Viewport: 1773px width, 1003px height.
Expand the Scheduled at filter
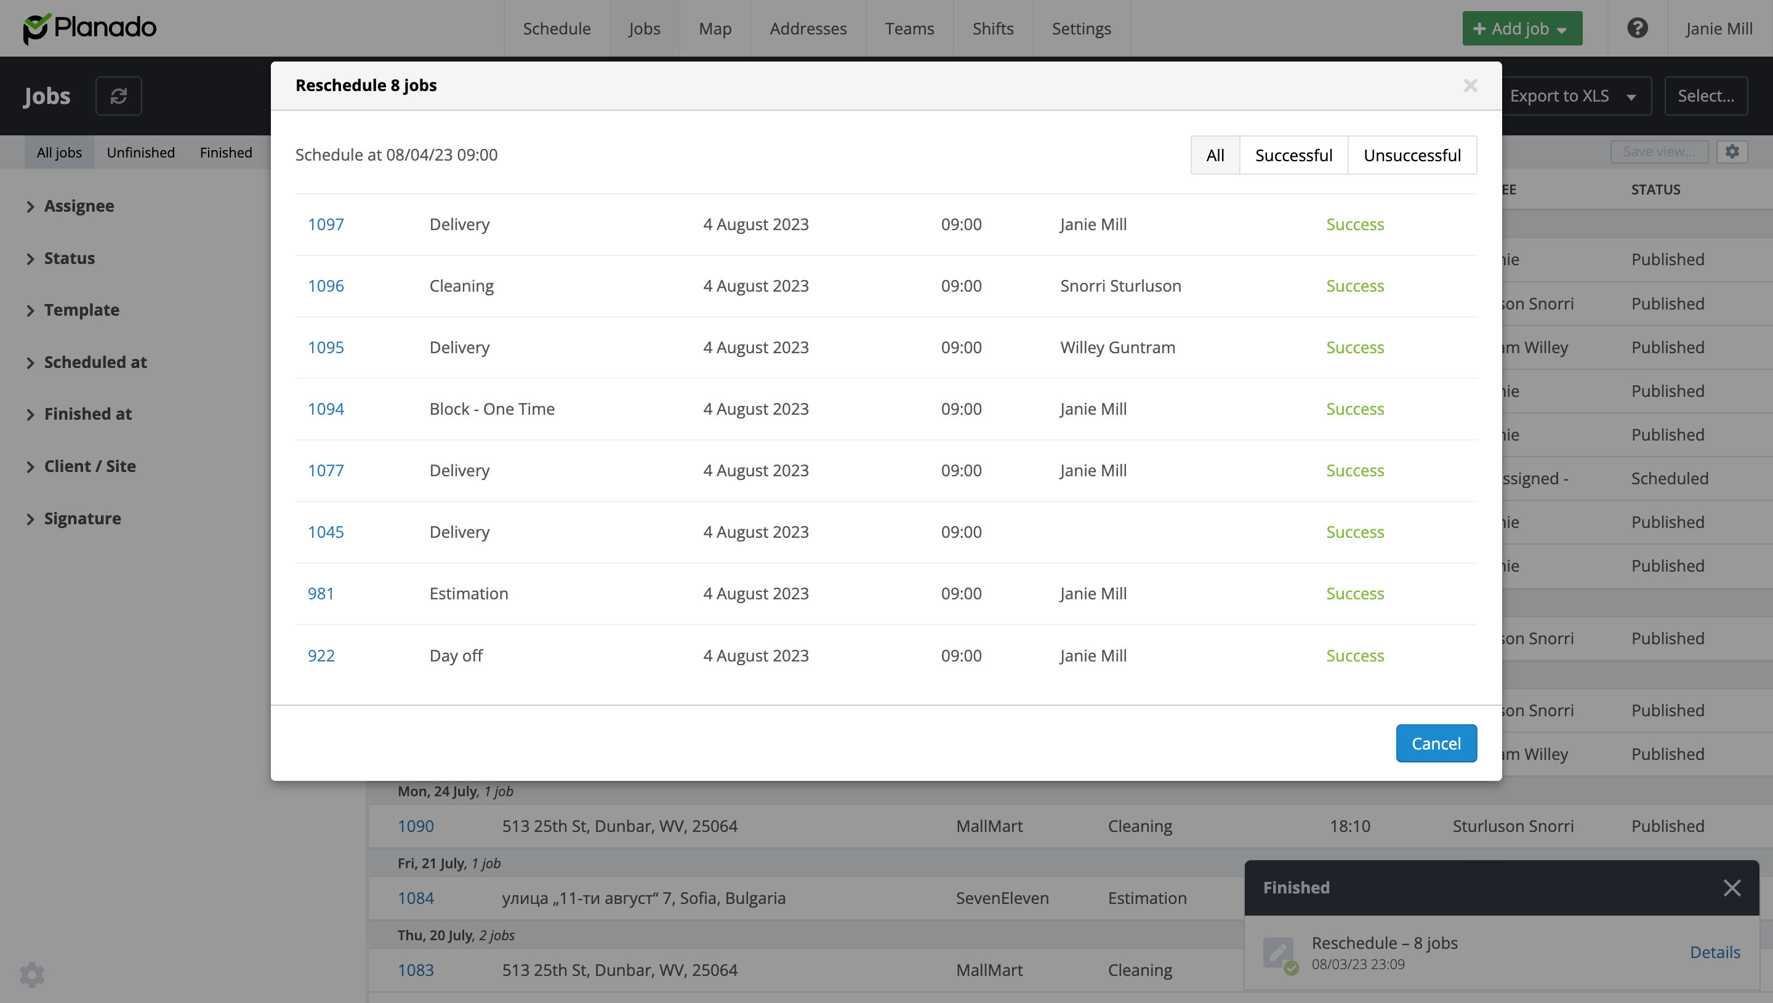click(95, 362)
